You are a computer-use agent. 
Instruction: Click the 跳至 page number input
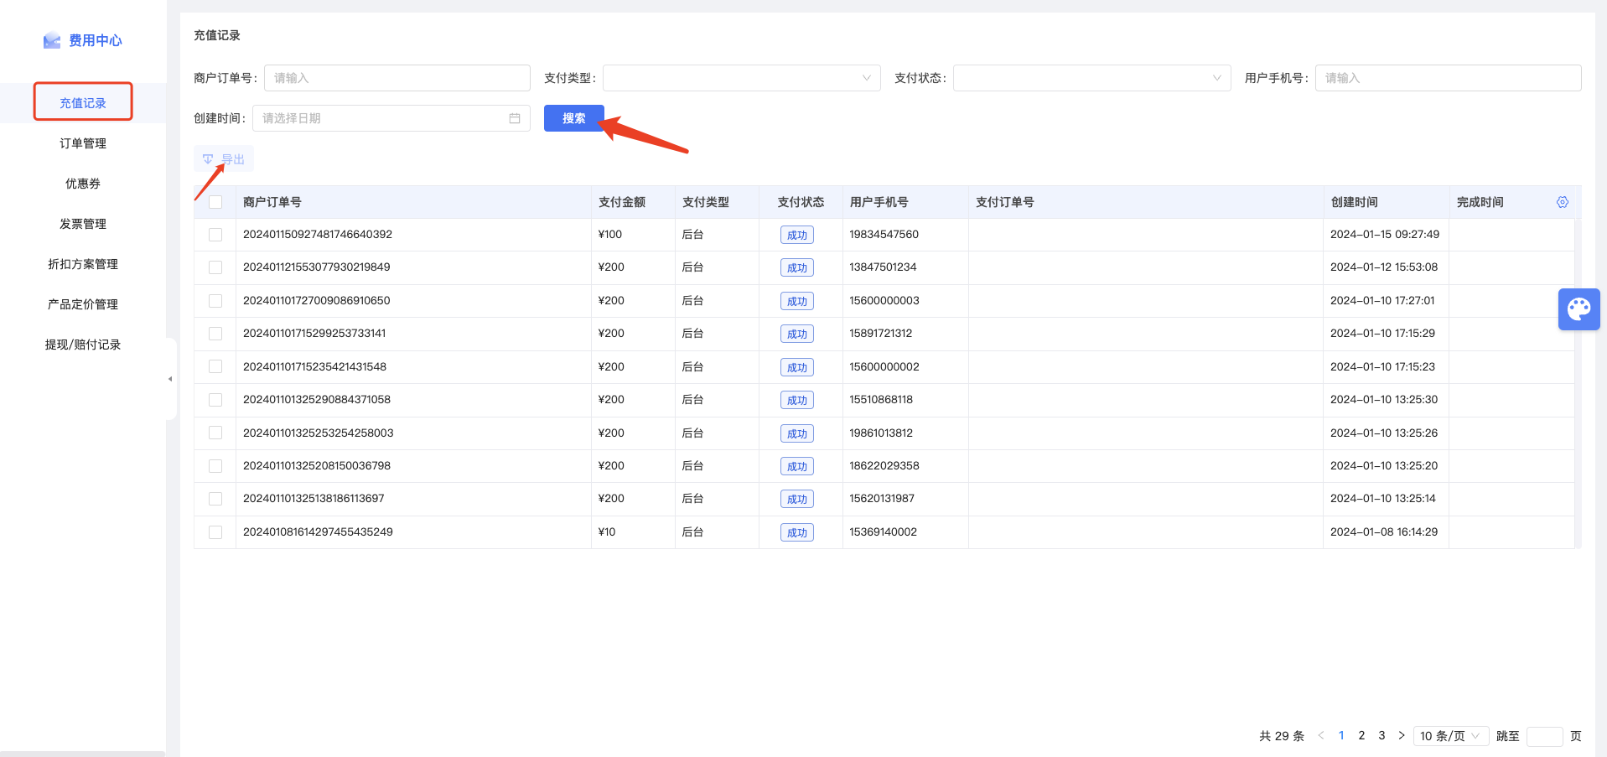[1545, 736]
